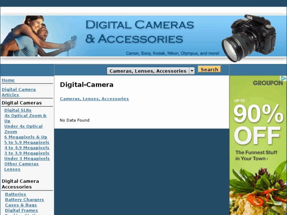287x215 pixels.
Task: Click the No Data Found message
Action: 75,120
